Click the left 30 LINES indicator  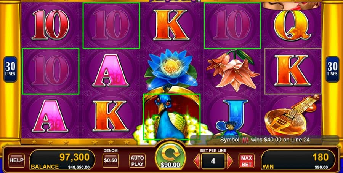(x=10, y=69)
